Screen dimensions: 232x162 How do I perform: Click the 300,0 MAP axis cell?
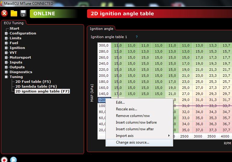click(x=104, y=45)
